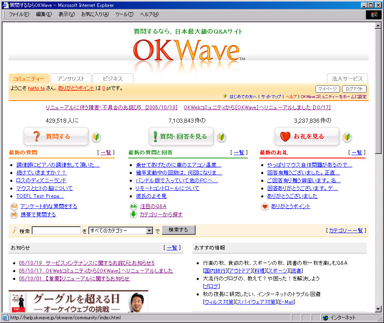This screenshot has width=384, height=323.
Task: Click the search keyword input field
Action: (x=56, y=231)
